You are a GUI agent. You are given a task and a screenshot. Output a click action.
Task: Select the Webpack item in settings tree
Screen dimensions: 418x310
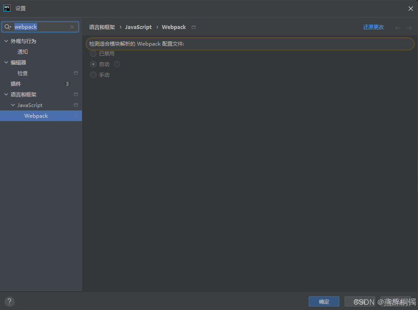(41, 116)
